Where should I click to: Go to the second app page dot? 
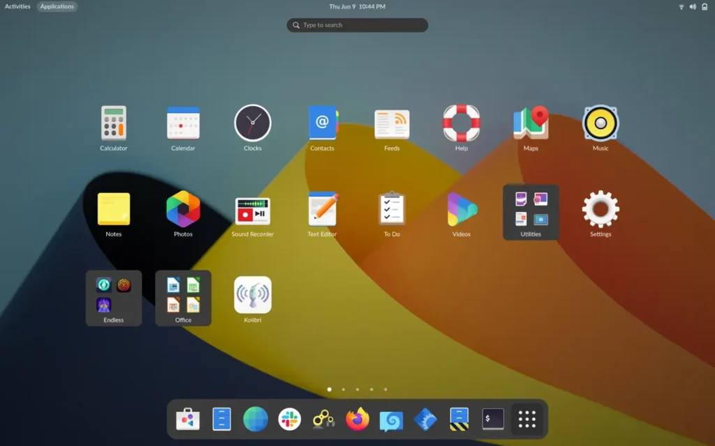click(344, 390)
